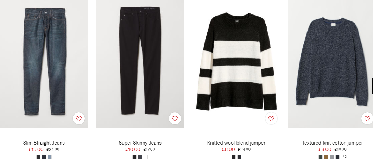Go to Knitted wool-blend jumper product page
The width and height of the screenshot is (373, 166).
(236, 143)
